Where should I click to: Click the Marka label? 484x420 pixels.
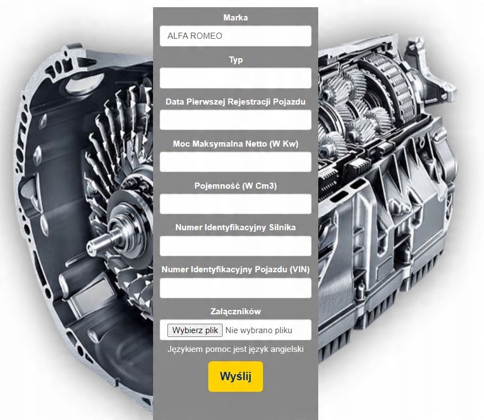click(235, 18)
